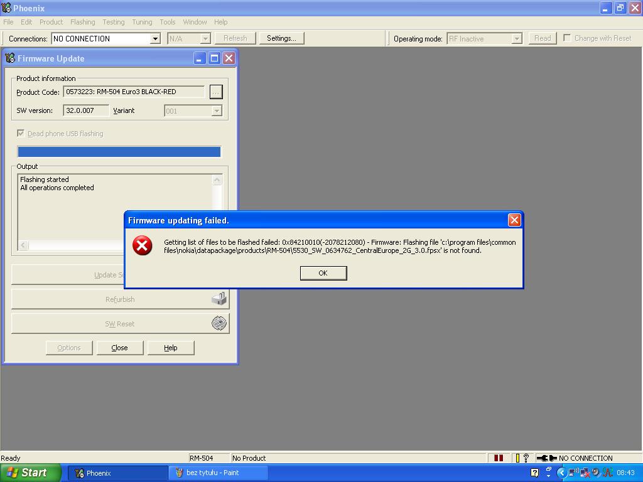Click the 'All operations completed' output line
Image resolution: width=643 pixels, height=482 pixels.
coord(57,188)
